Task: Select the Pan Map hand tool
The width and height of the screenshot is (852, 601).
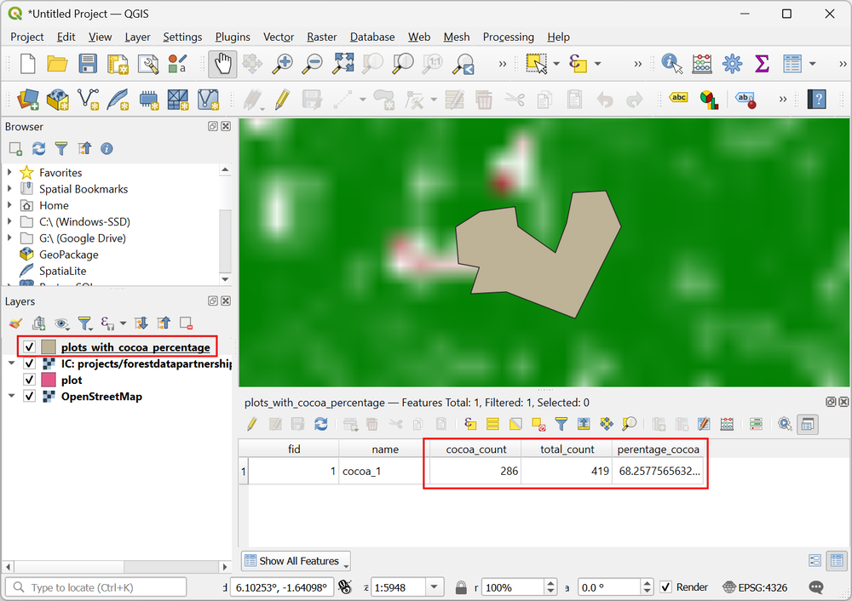Action: (222, 64)
